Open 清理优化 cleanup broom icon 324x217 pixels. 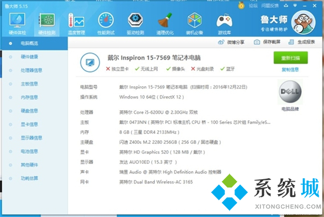(x=165, y=24)
